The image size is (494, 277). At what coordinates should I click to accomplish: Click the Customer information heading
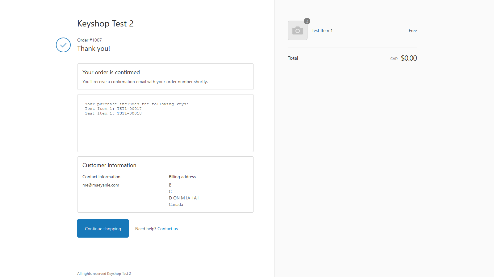pos(109,165)
